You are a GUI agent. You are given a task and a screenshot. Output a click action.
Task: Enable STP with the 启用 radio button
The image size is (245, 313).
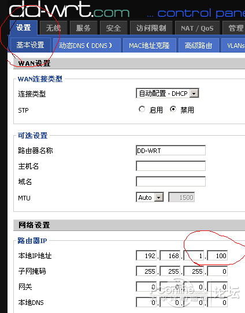pyautogui.click(x=142, y=109)
